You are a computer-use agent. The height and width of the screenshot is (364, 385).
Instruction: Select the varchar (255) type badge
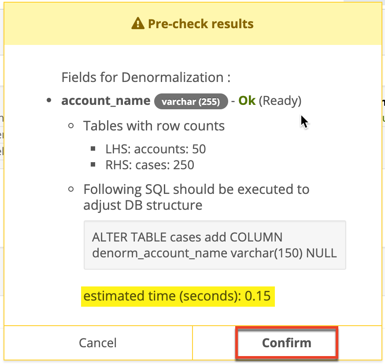point(191,101)
